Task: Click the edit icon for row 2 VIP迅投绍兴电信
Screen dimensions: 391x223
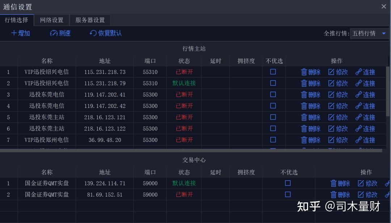Action: (x=332, y=83)
